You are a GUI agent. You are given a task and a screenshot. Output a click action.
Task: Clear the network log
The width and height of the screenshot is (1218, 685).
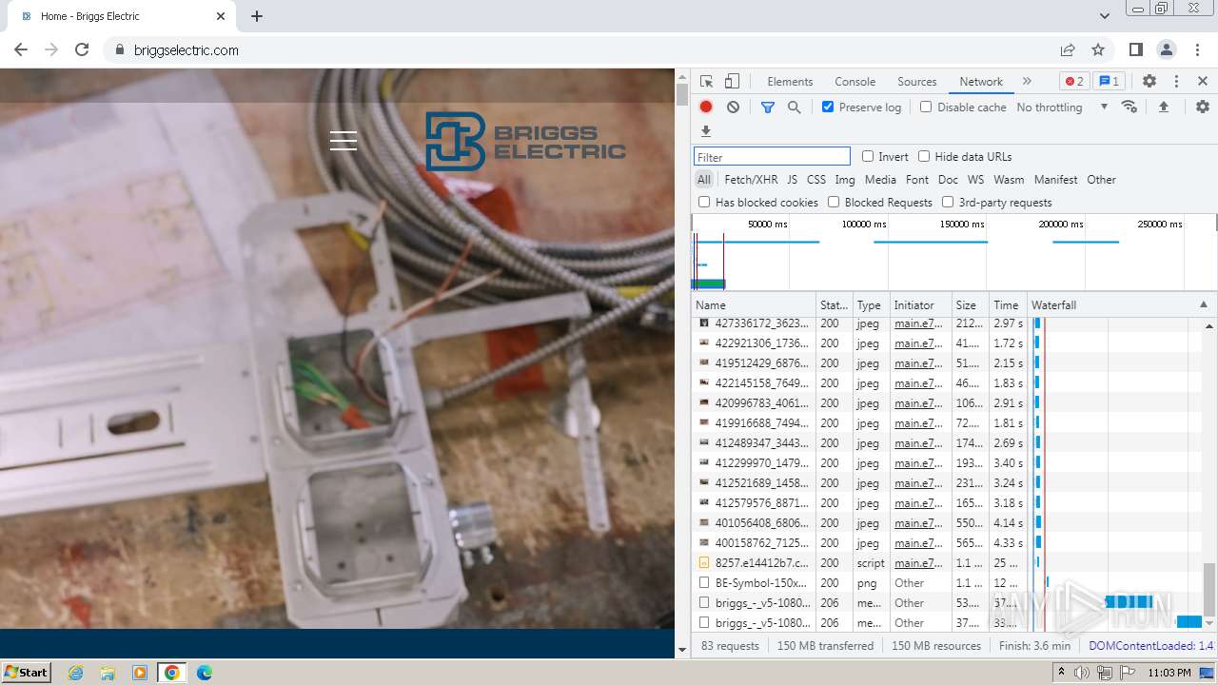(733, 108)
